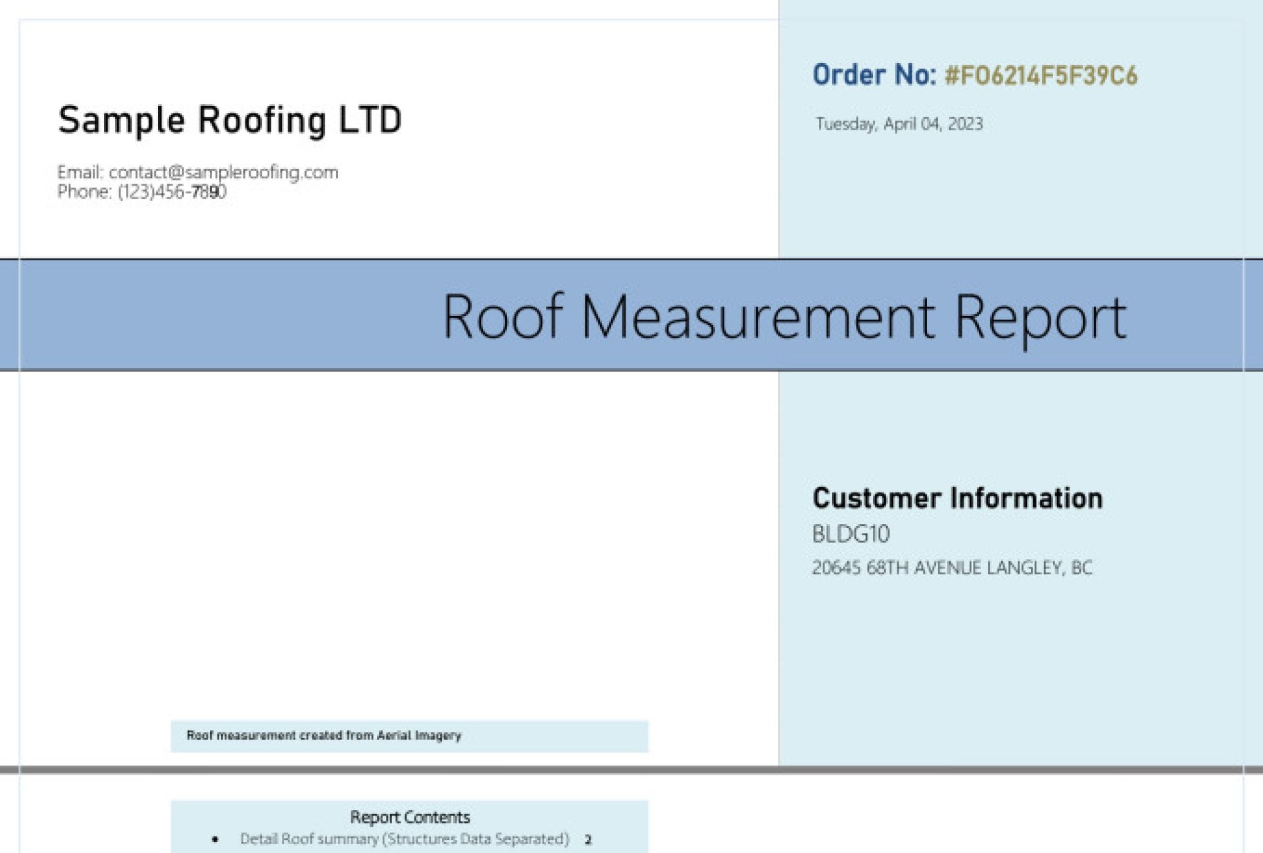Click the 'Phone:' label text
The height and width of the screenshot is (853, 1263).
click(84, 192)
